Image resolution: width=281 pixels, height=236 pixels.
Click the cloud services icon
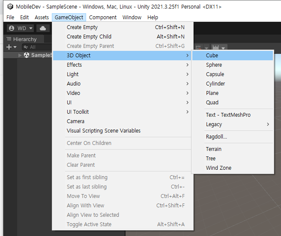43,28
